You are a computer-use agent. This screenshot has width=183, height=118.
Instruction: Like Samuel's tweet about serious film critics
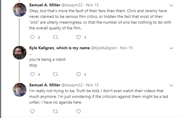point(79,37)
